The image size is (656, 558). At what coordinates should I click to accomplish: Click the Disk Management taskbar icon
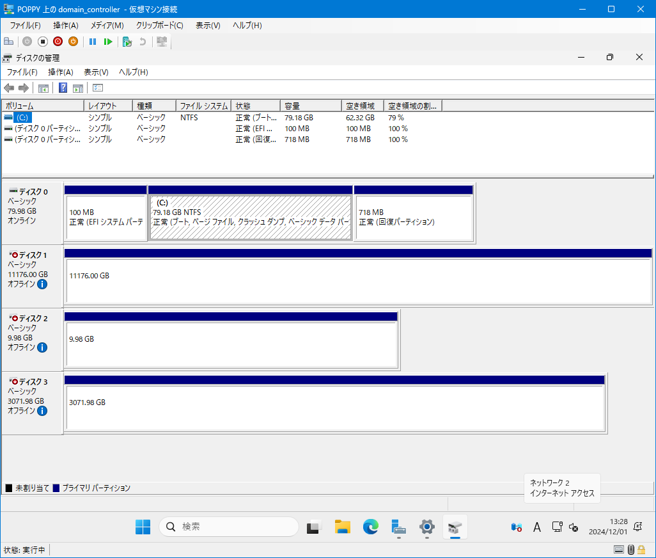click(x=455, y=527)
